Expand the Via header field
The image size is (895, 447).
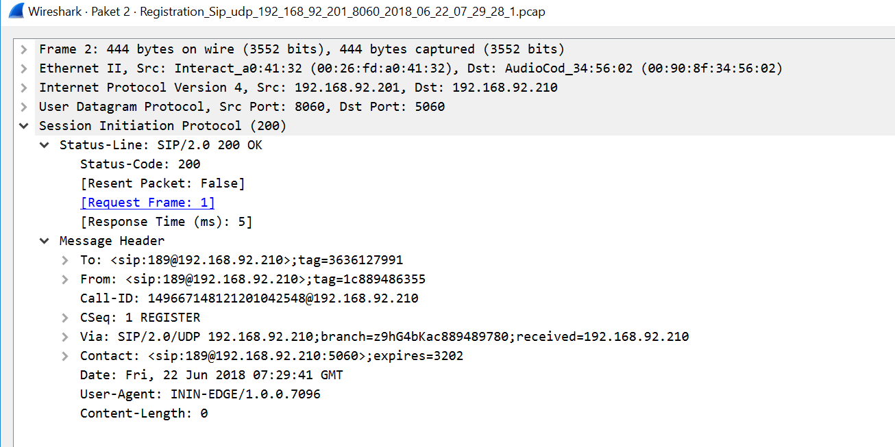[65, 336]
